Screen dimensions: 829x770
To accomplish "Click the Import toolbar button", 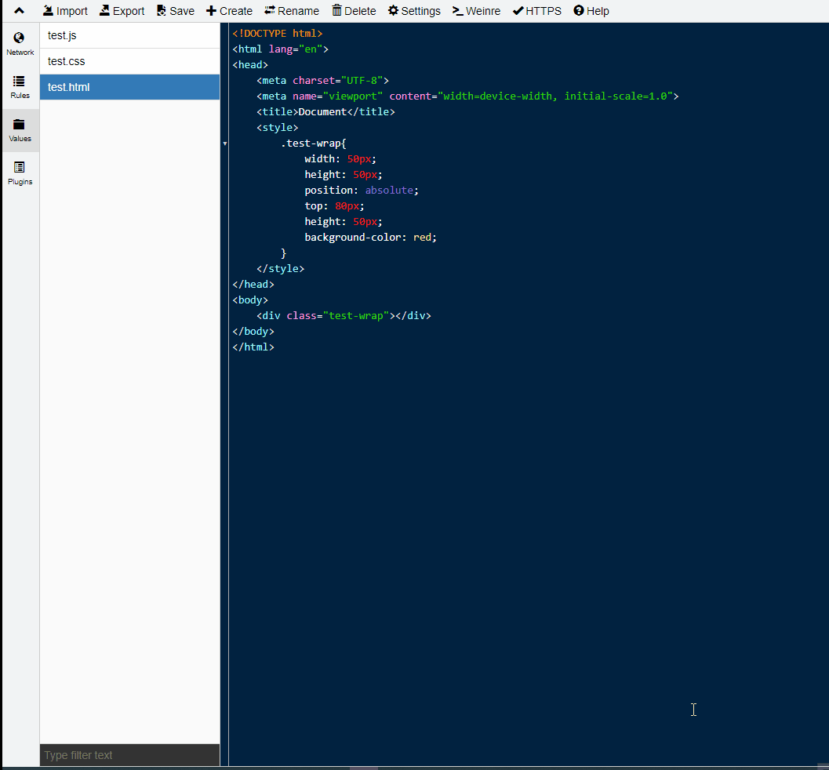I will click(65, 10).
